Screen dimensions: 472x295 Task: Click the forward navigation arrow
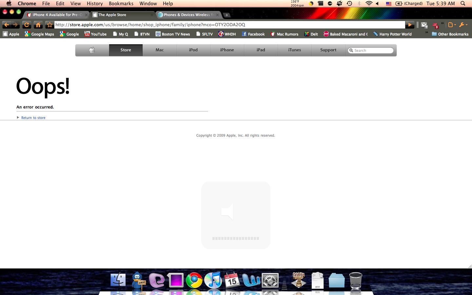coord(15,25)
